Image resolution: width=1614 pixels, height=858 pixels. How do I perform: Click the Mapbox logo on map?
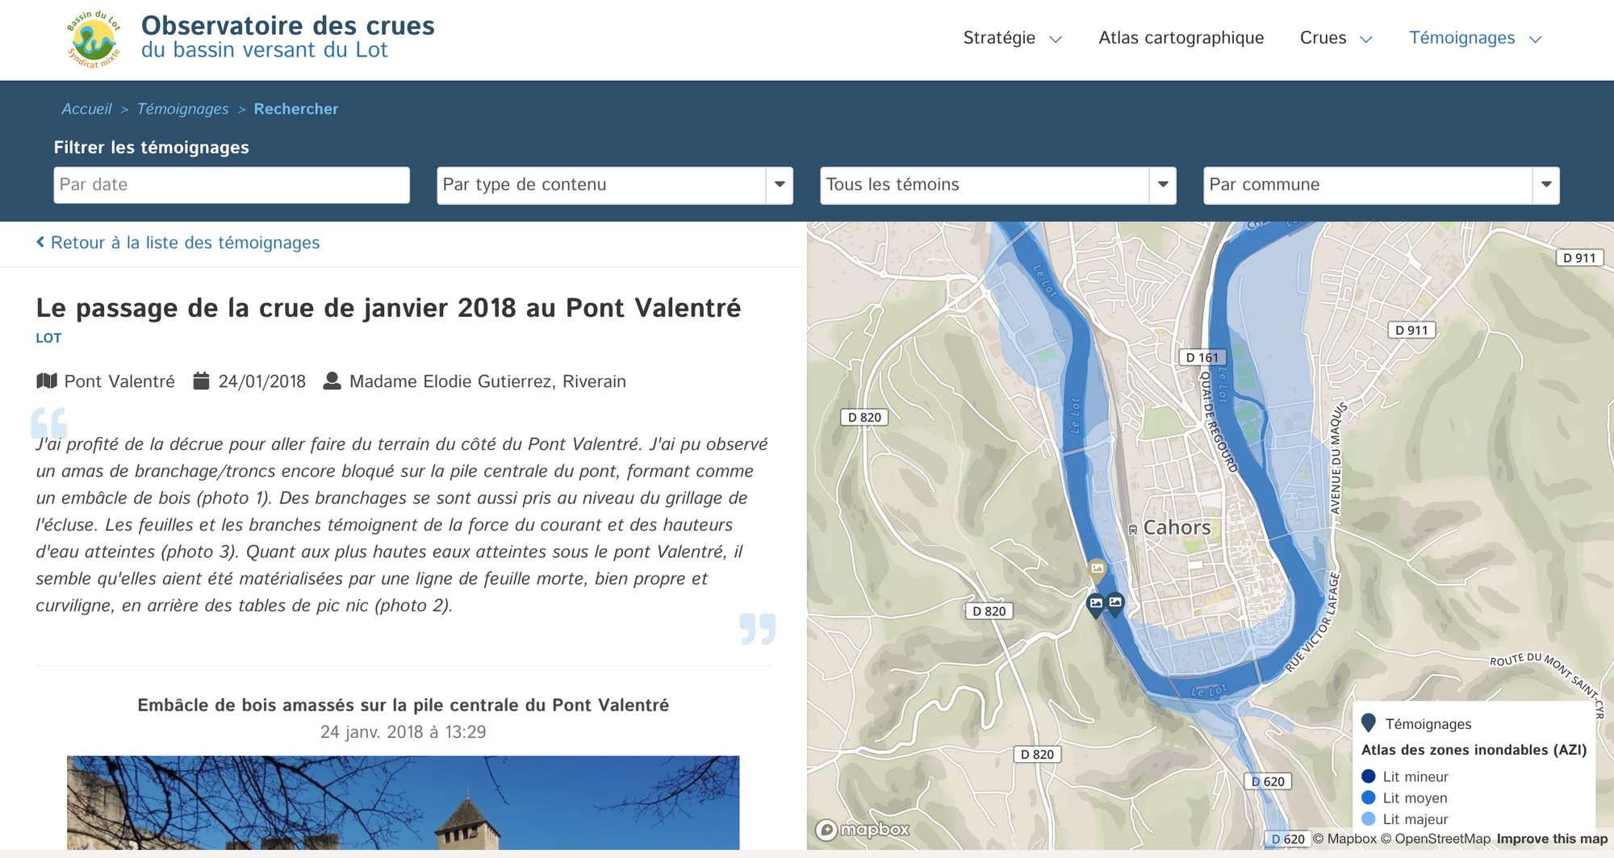pos(863,829)
